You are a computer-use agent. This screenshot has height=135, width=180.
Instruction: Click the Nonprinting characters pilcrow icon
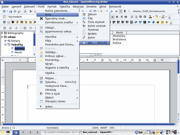125,11
